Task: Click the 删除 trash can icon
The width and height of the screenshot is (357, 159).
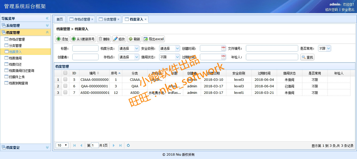Action: (100, 39)
